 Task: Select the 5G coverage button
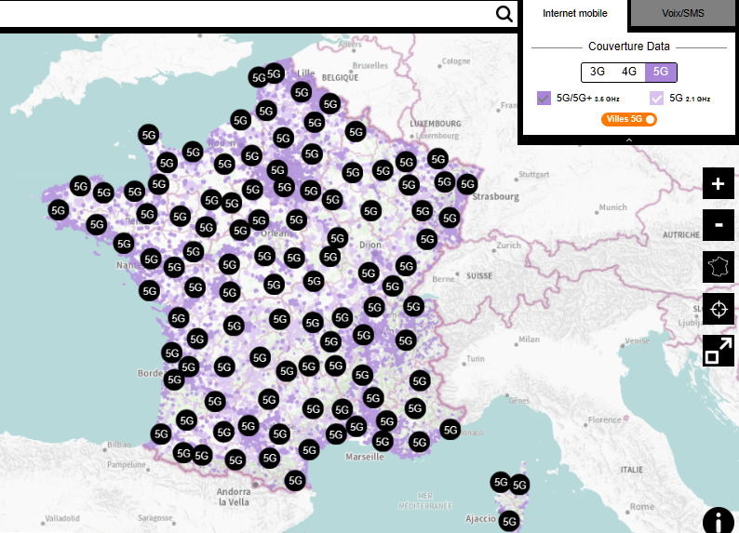[x=661, y=72]
